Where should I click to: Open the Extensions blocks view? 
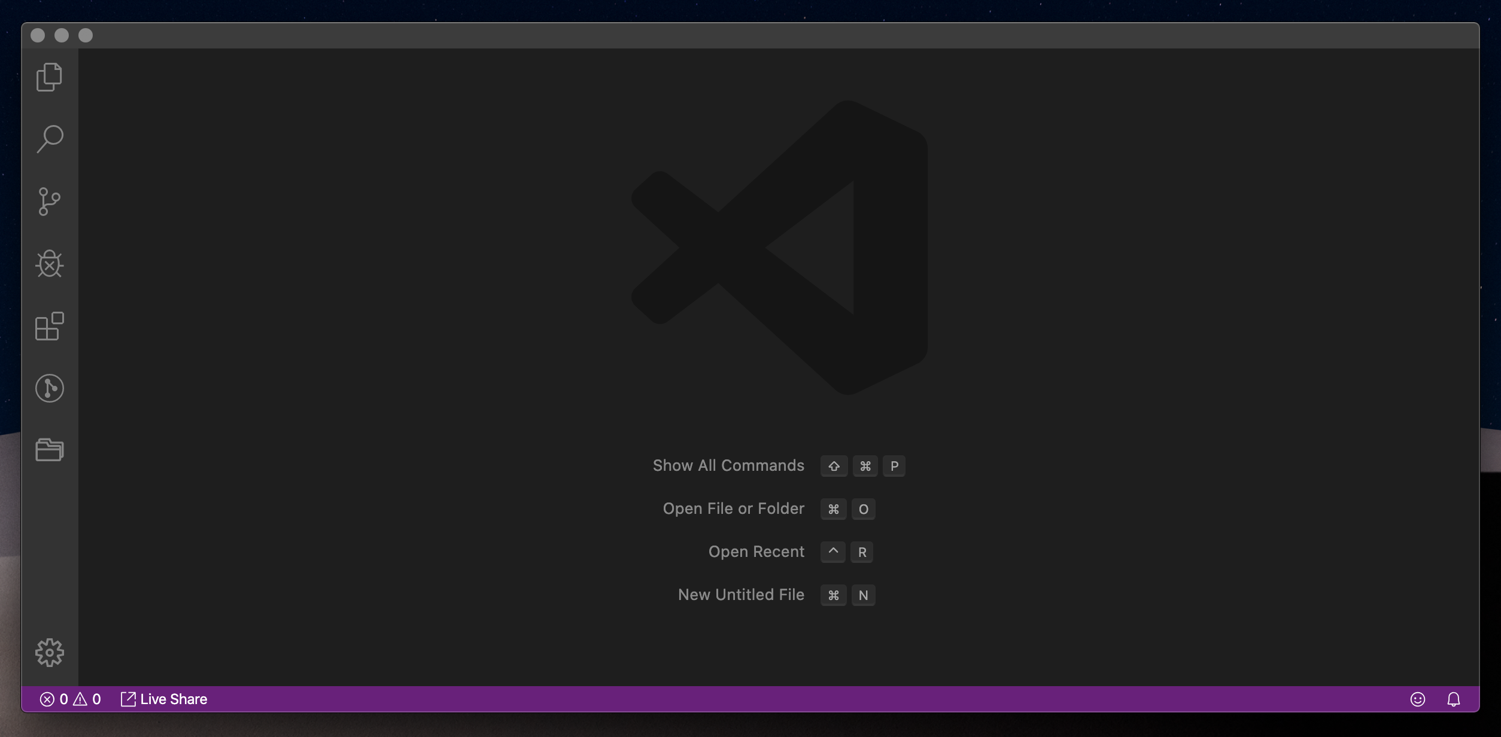pos(49,326)
